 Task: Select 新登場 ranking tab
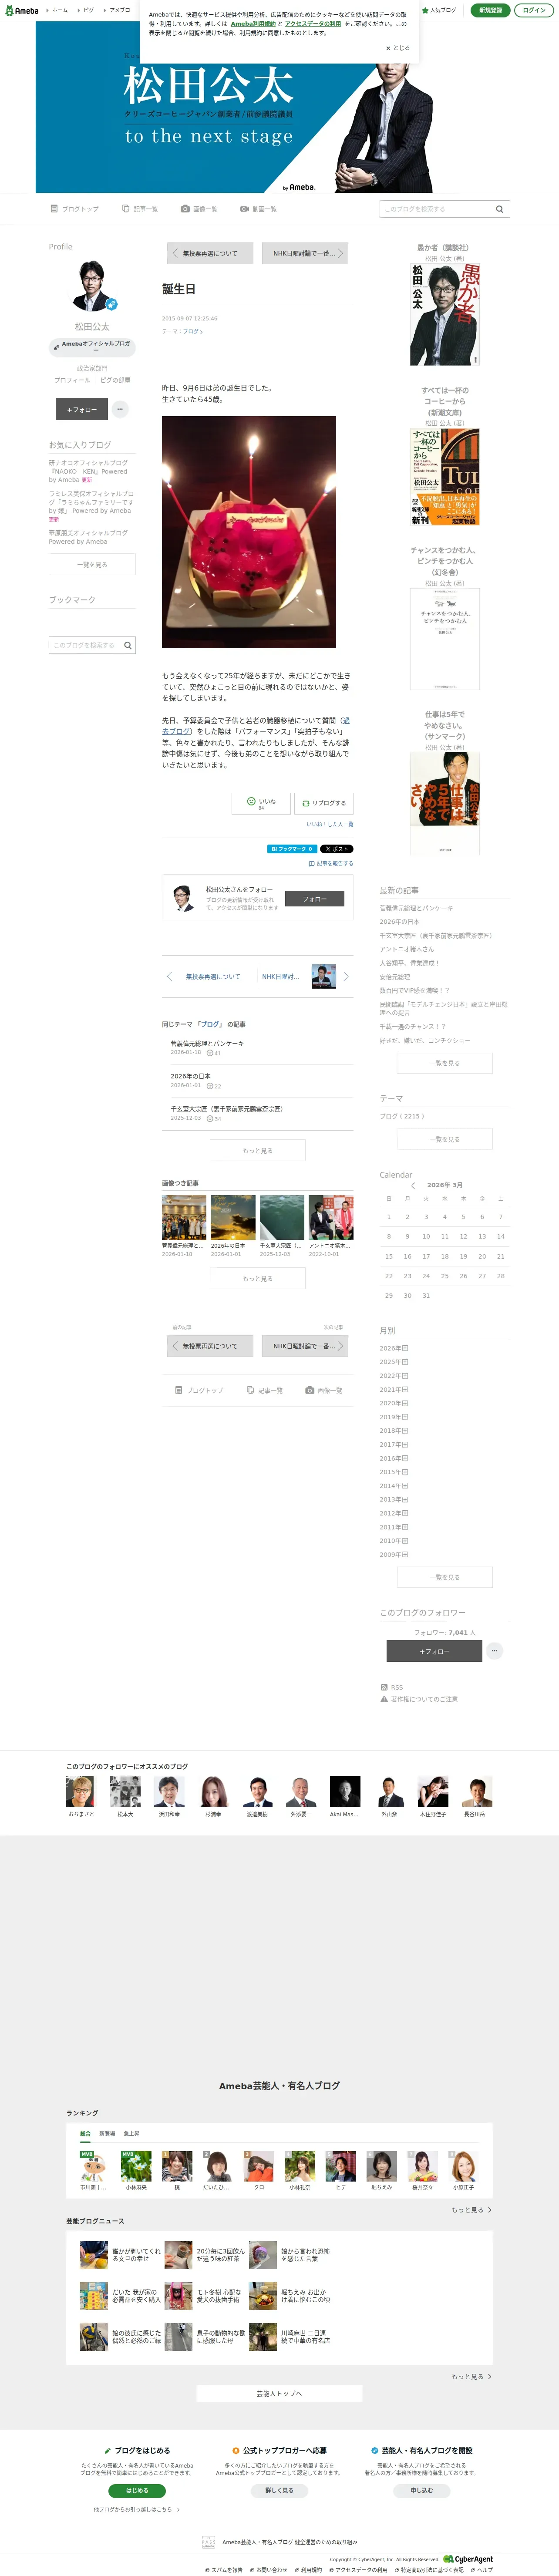(107, 2133)
